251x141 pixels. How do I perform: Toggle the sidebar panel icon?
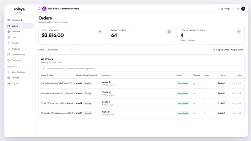pyautogui.click(x=39, y=9)
